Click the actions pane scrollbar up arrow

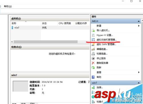[142, 20]
